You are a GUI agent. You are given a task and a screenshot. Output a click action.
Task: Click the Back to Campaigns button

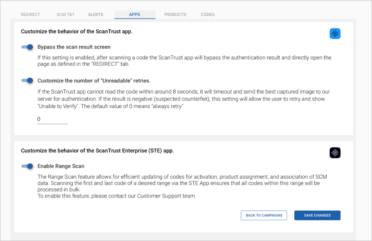coord(264,215)
